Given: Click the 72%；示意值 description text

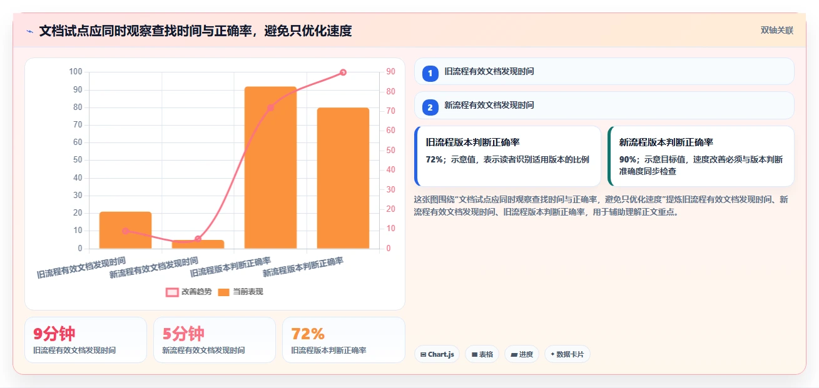Looking at the screenshot, I should point(507,159).
